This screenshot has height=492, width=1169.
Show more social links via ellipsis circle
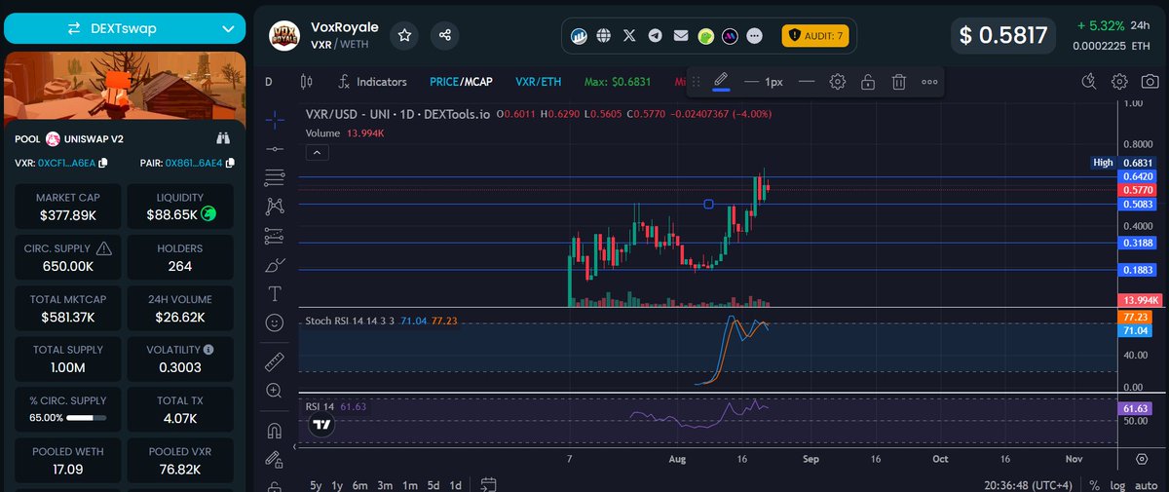coord(755,36)
